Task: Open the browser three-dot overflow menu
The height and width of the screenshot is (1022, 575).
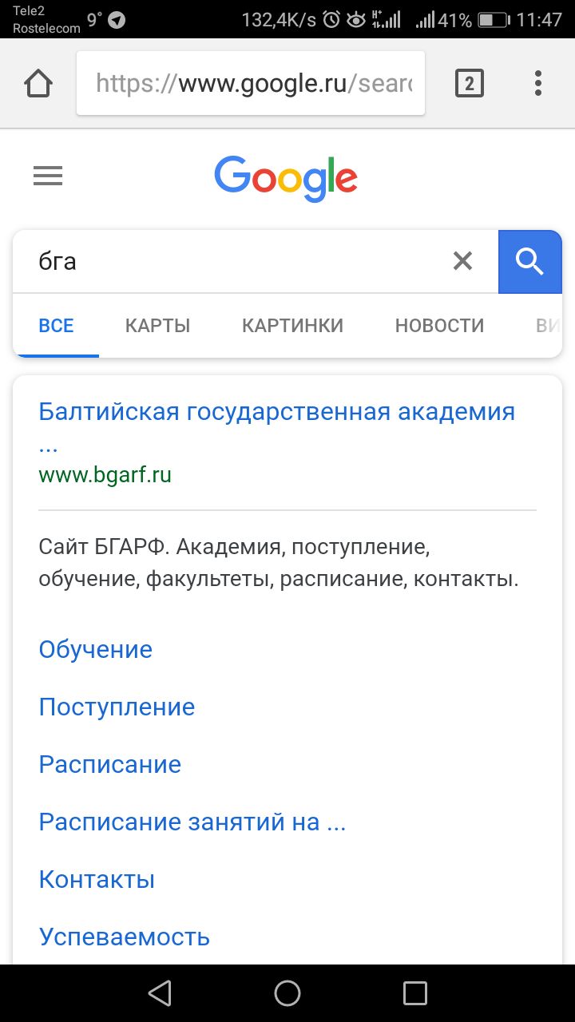Action: [538, 83]
